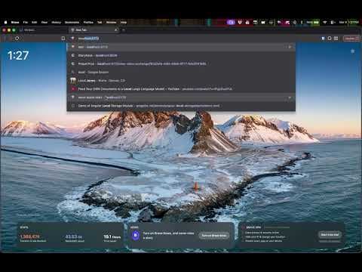362x272 pixels.
Task: Open the purple screen recording menu bar icon
Action: point(231,23)
